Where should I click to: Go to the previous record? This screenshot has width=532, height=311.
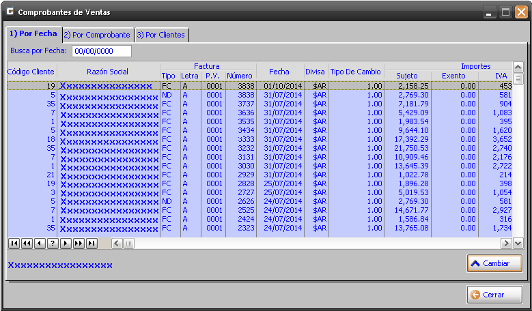pos(40,243)
